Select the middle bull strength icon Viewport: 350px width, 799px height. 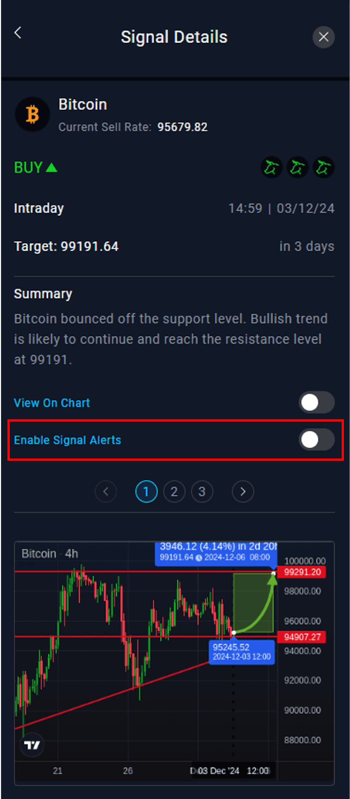298,167
